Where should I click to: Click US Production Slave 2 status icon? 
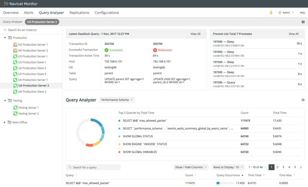coord(15,68)
